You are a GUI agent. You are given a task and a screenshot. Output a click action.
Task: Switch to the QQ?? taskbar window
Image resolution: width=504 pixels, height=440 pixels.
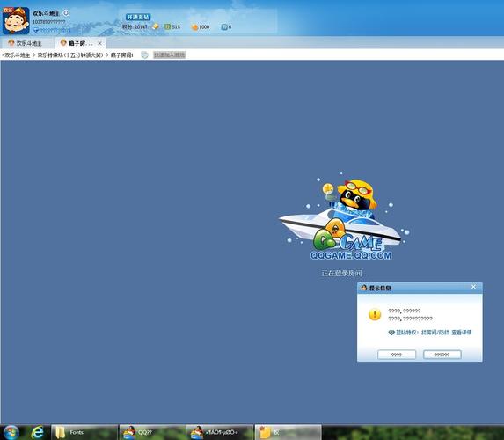tap(152, 433)
